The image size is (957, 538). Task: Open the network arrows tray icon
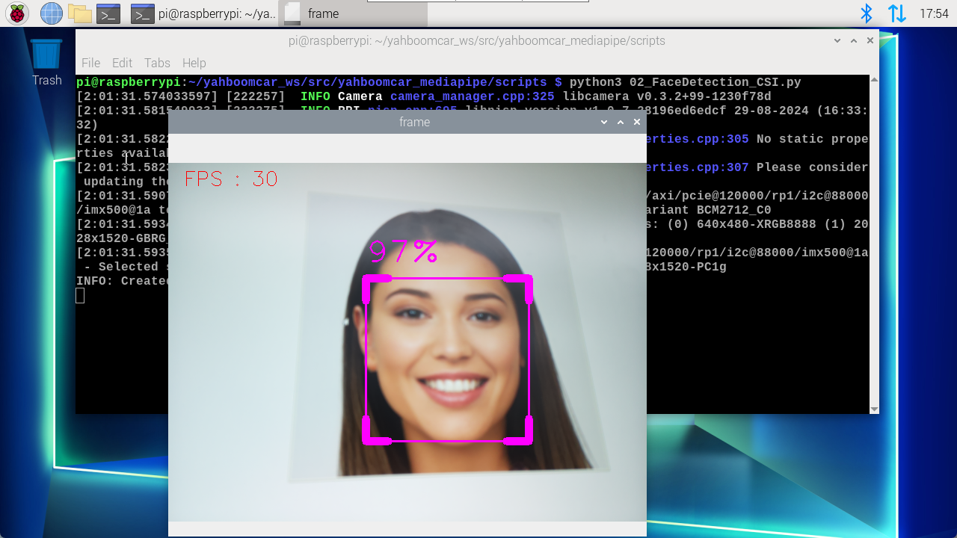(897, 13)
